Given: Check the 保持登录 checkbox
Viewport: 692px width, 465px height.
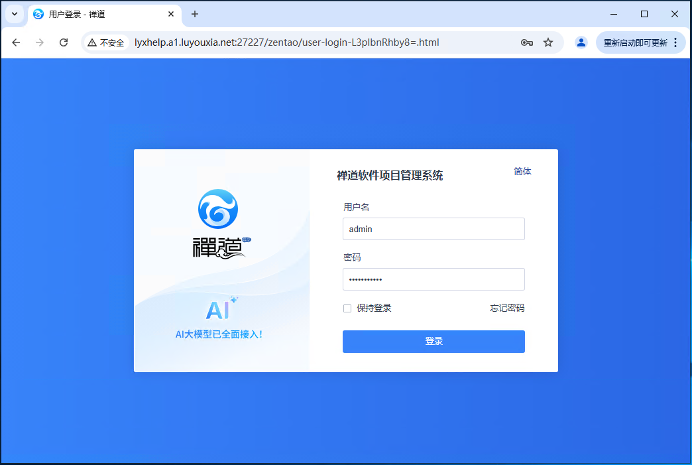Looking at the screenshot, I should 347,308.
